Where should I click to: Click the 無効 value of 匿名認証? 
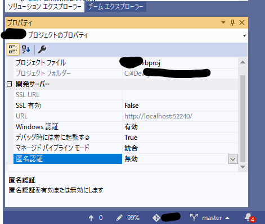point(131,159)
